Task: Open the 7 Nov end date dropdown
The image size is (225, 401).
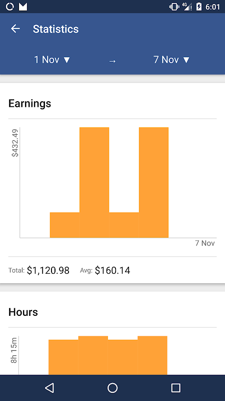Action: coord(171,60)
